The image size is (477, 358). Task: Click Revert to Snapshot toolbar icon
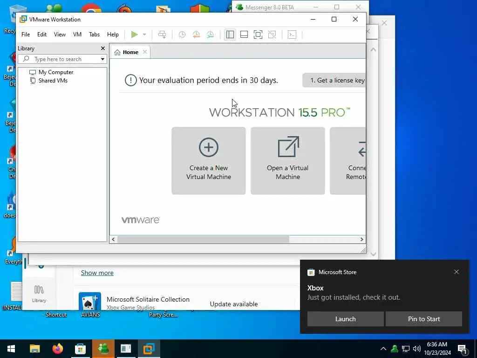coord(196,34)
